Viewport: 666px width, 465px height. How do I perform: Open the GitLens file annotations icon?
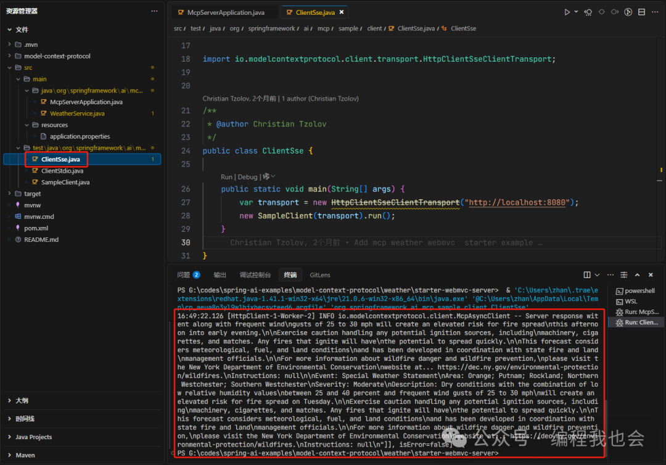[628, 12]
